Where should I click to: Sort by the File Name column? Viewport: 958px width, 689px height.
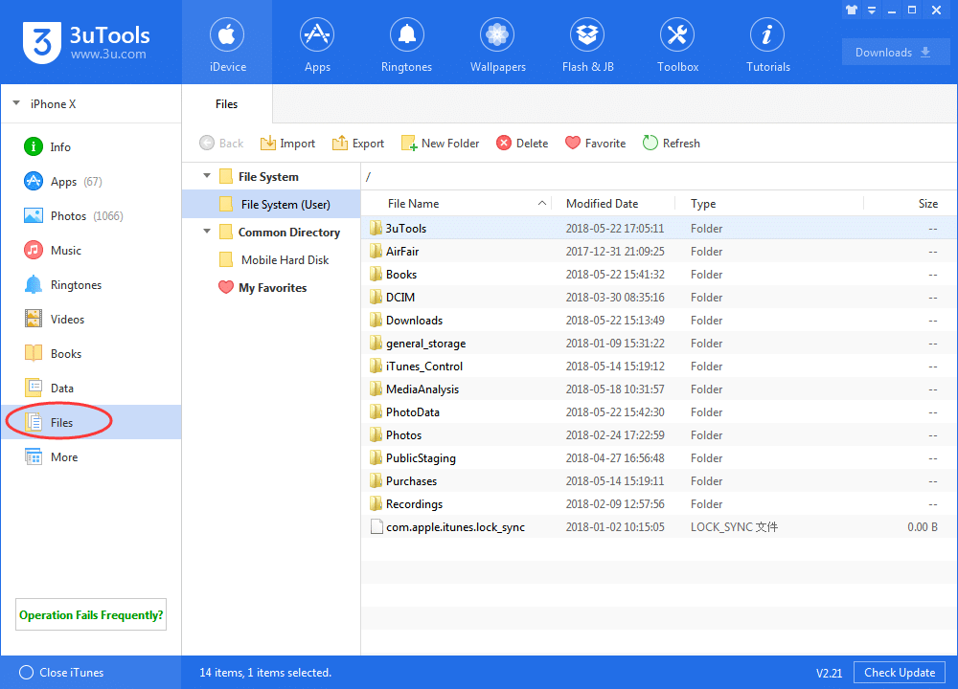click(456, 203)
